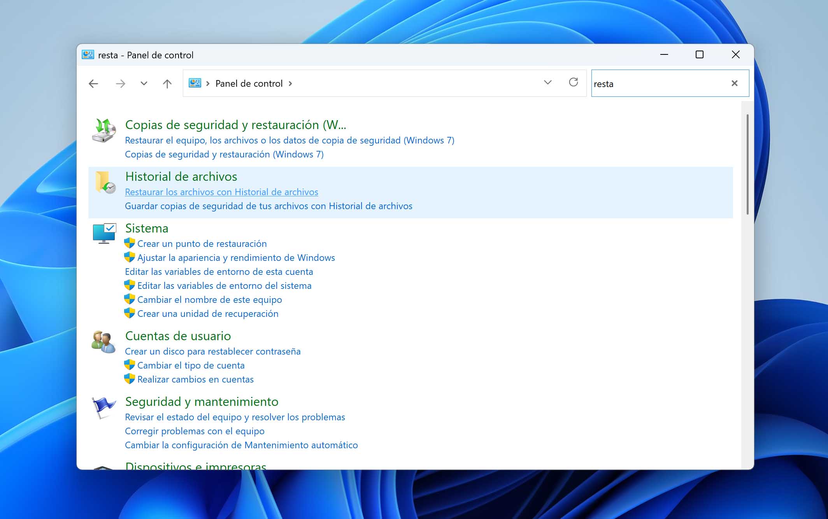Click Restaurar el equipo, los archivos link

(x=289, y=140)
